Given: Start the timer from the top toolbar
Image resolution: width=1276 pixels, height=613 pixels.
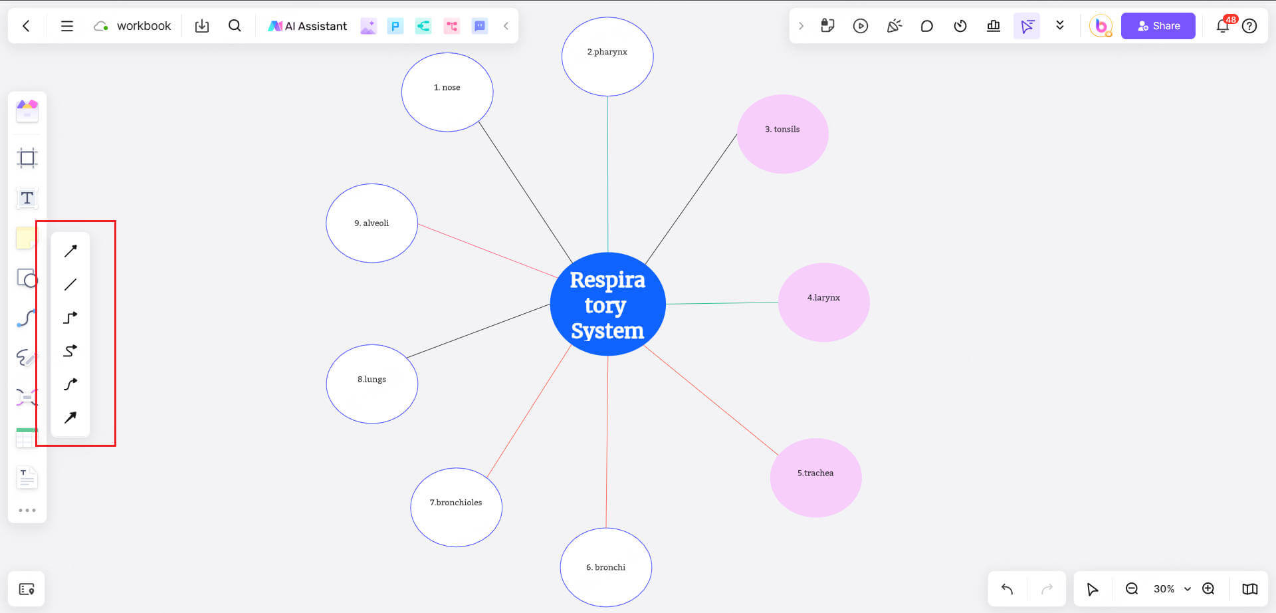Looking at the screenshot, I should (960, 26).
